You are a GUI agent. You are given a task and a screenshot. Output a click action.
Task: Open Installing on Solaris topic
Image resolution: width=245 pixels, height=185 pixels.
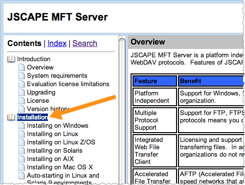(x=55, y=151)
